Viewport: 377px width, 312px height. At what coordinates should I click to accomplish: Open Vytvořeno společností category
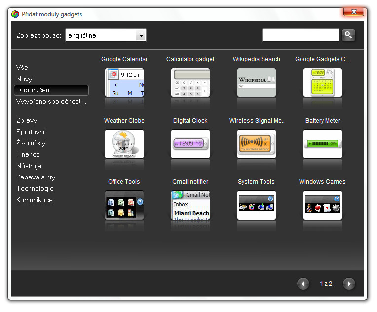[x=51, y=102]
